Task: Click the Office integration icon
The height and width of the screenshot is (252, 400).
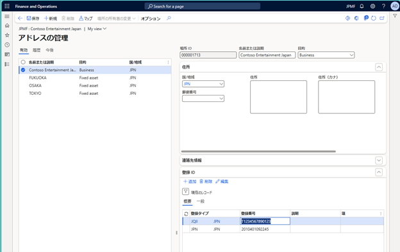Action: pos(356,18)
